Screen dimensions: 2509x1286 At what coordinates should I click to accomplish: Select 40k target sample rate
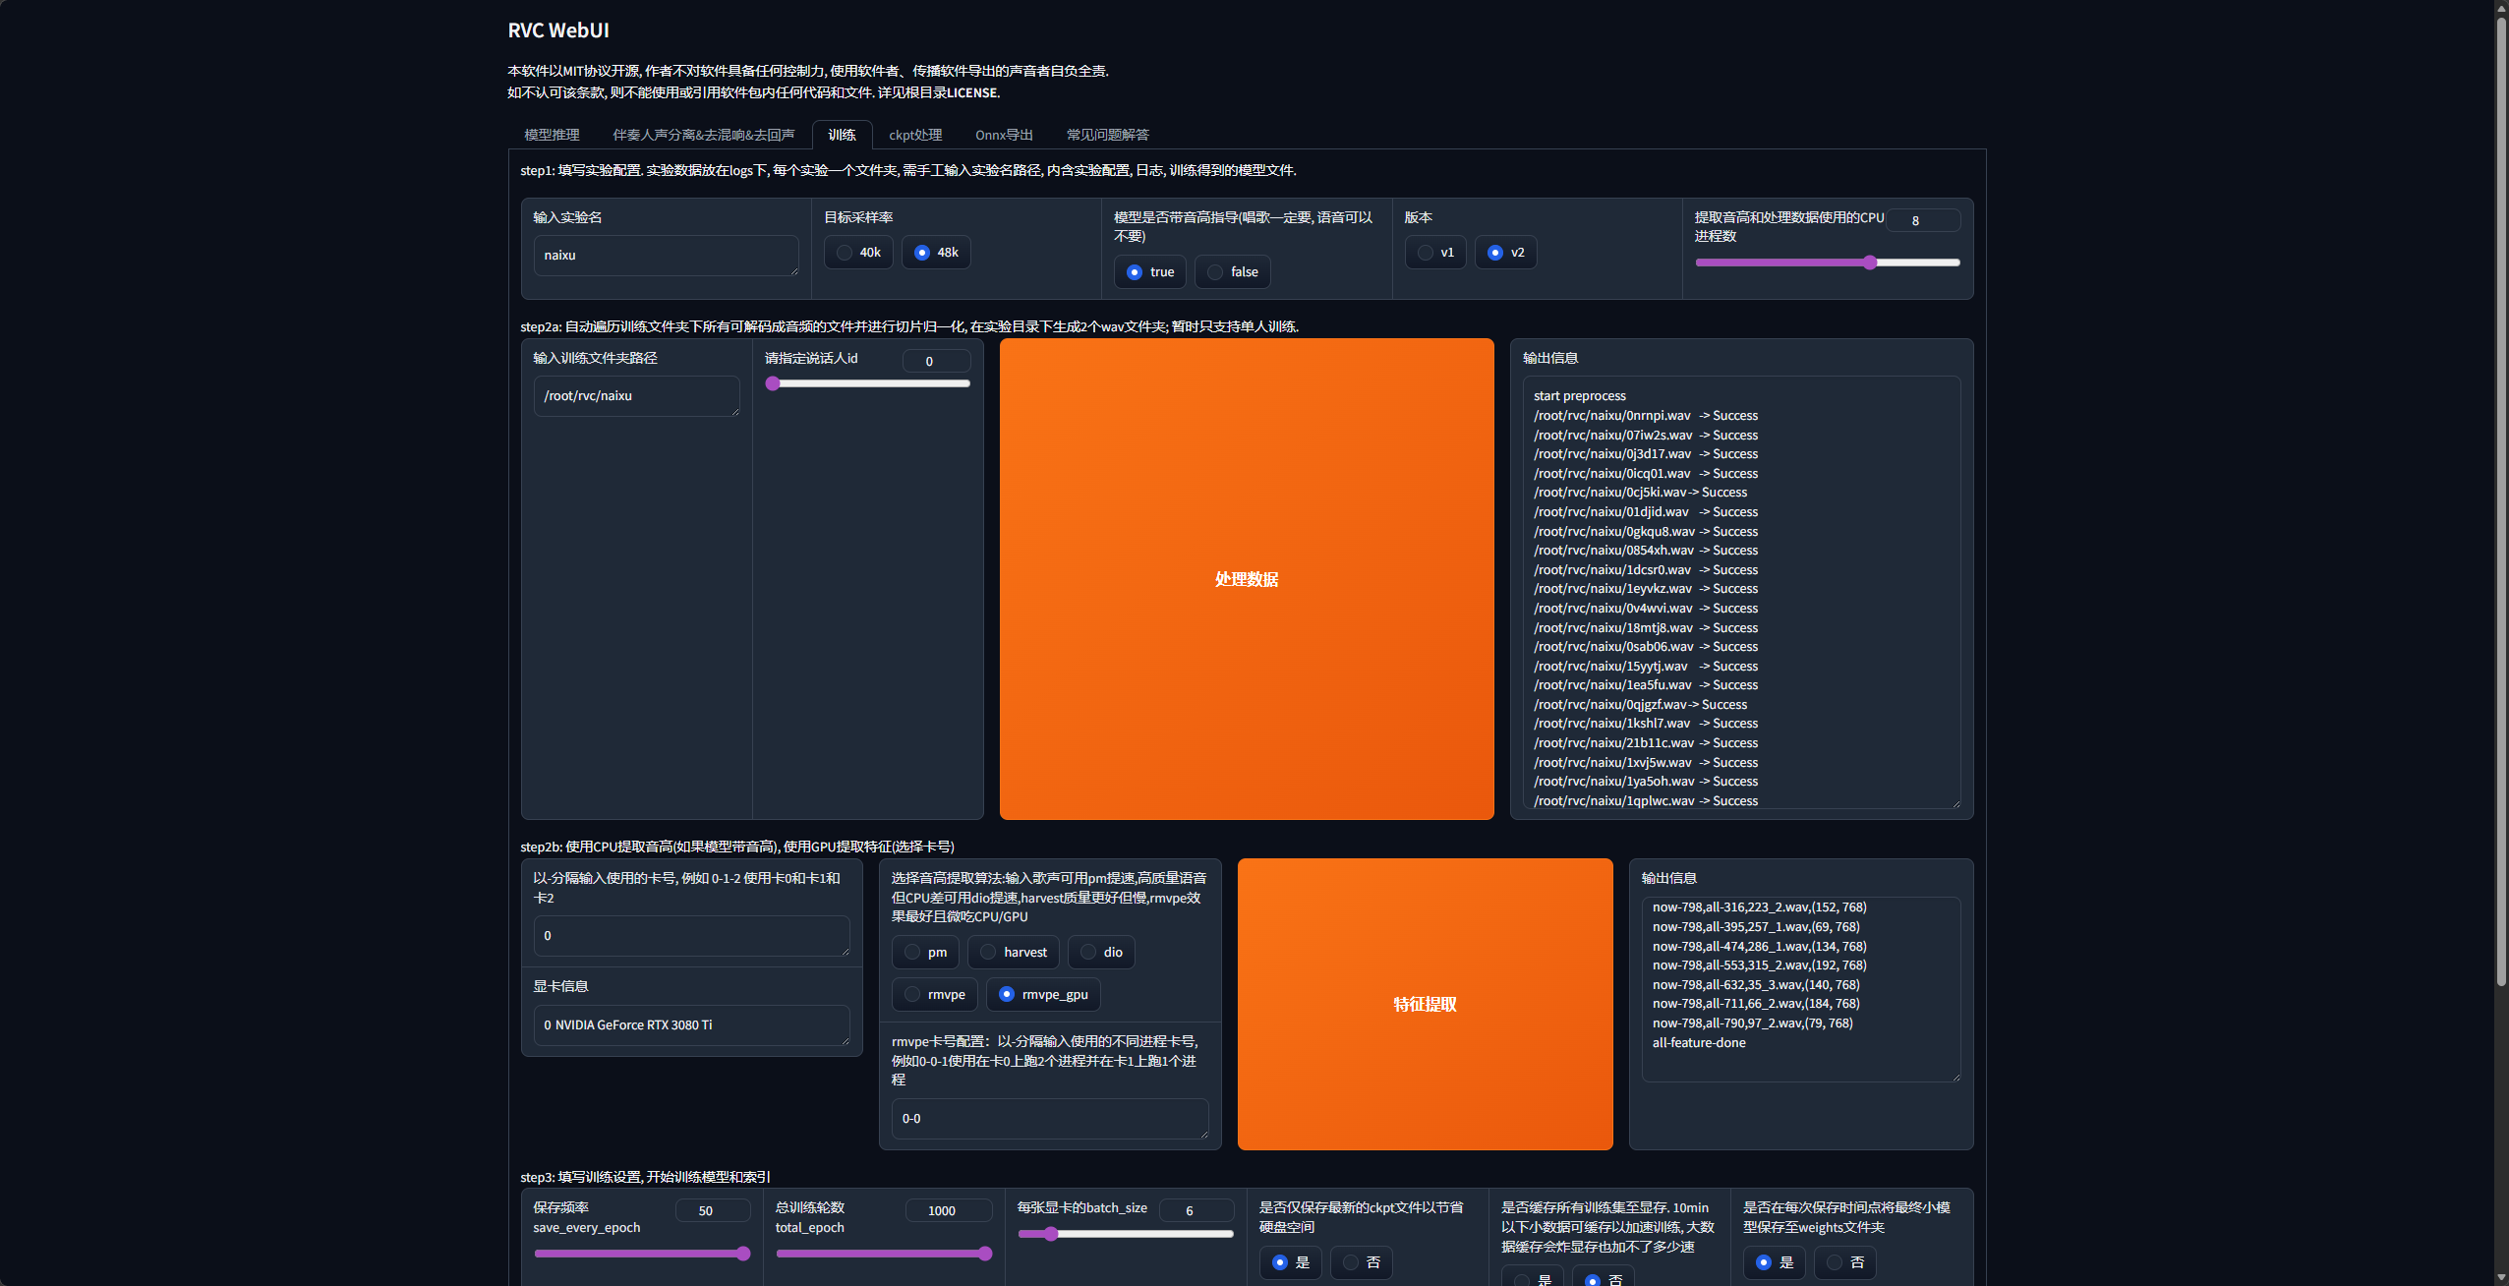tap(858, 253)
